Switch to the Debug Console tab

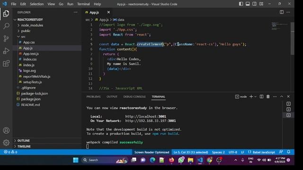coord(134,96)
